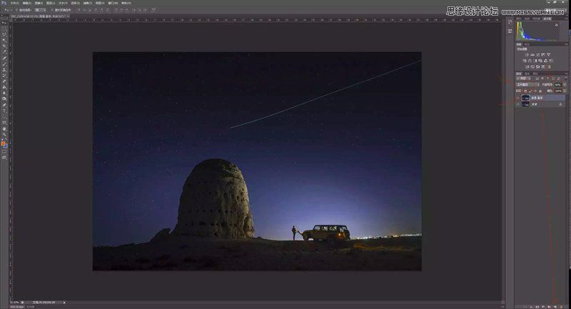Viewport: 571px width, 309px height.
Task: Add a Curves adjustment from Adjustments panel
Action: (538, 55)
